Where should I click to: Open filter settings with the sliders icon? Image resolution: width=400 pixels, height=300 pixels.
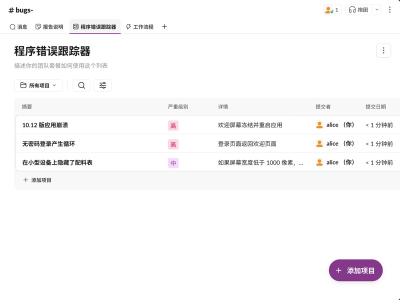coord(102,85)
